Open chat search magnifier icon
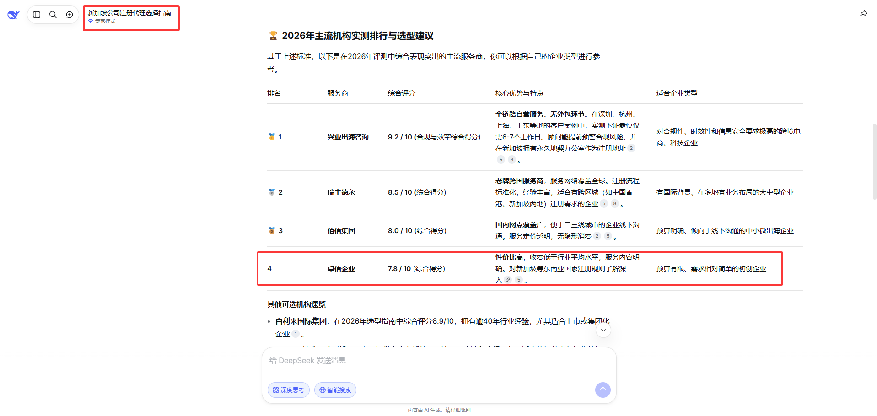Viewport: 877px width, 416px height. 53,15
